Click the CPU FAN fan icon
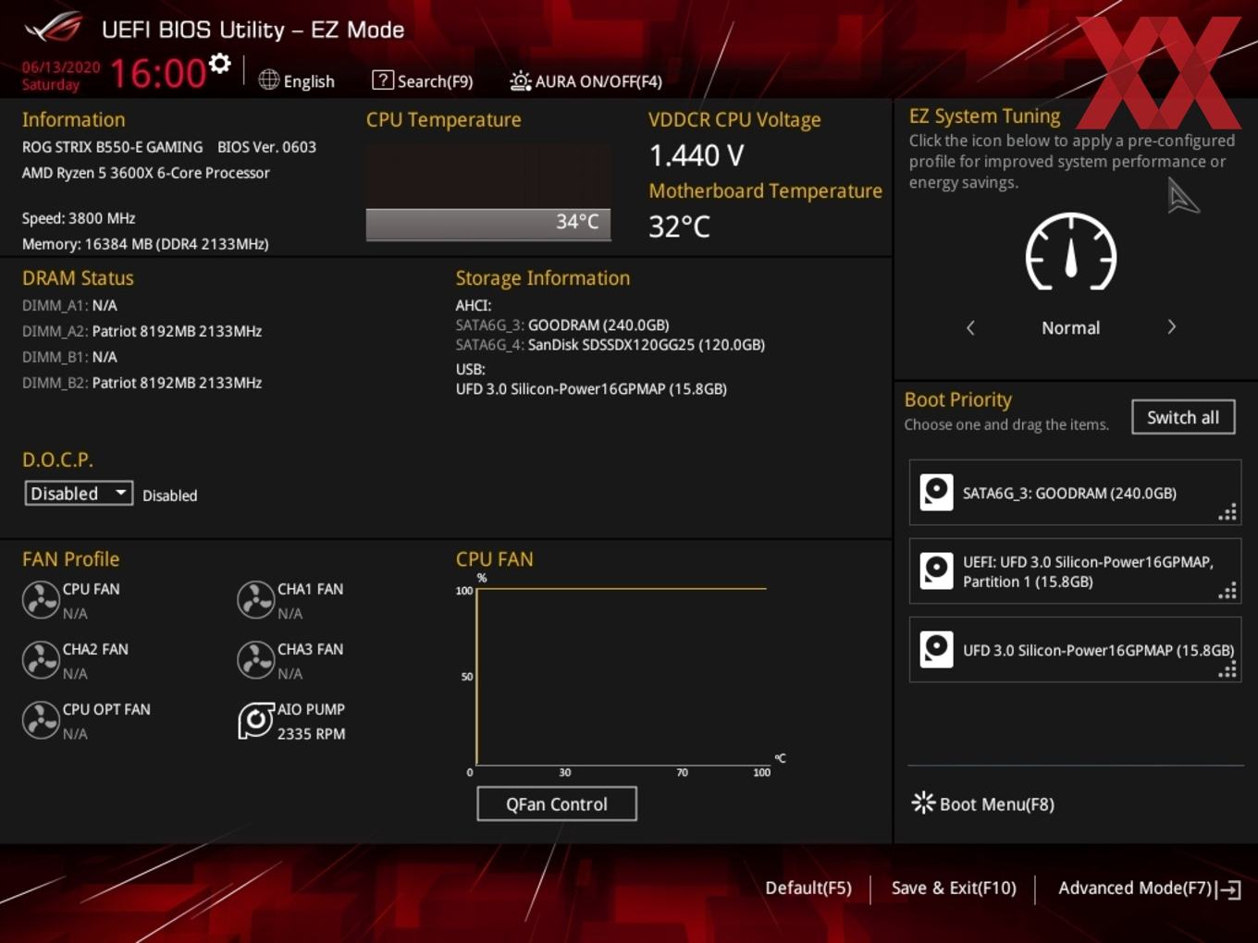The image size is (1258, 943). [x=41, y=600]
